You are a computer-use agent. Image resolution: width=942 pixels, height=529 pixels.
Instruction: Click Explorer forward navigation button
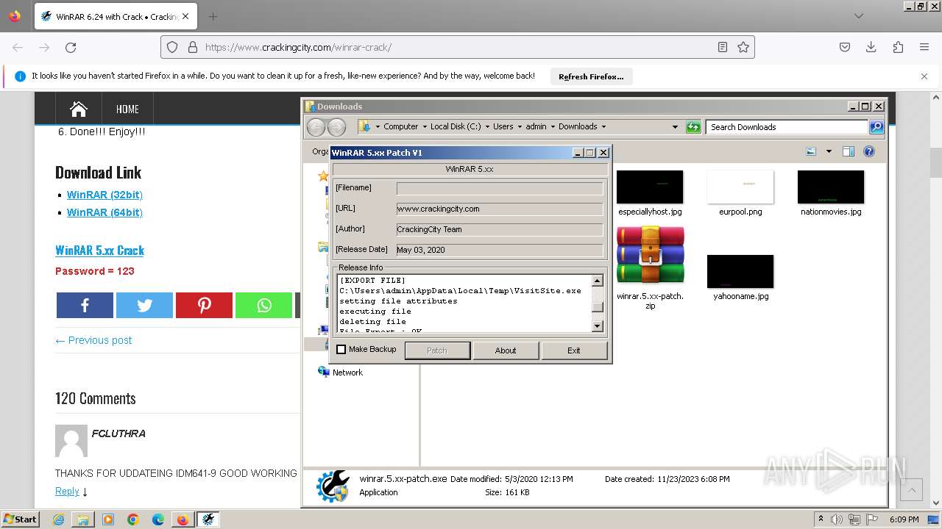click(x=336, y=127)
